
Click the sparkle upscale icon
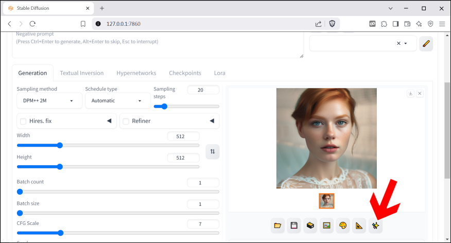(375, 225)
